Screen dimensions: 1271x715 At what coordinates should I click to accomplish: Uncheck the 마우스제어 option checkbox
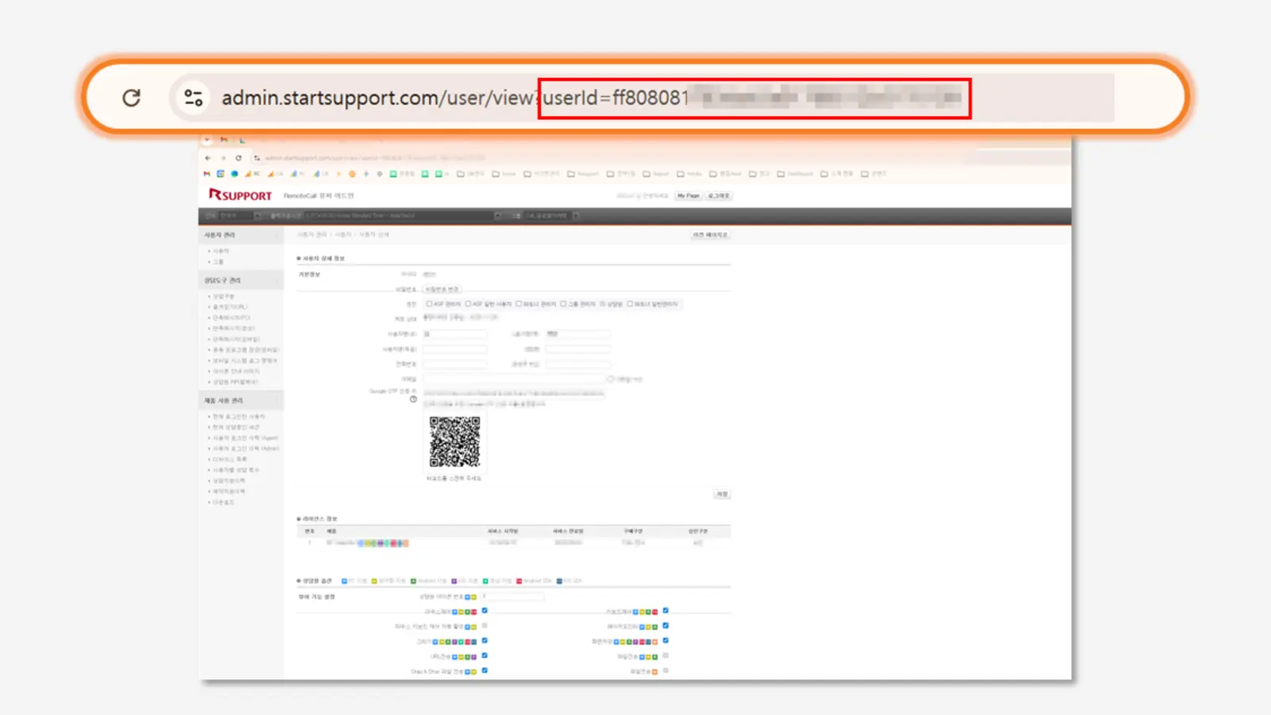(485, 610)
